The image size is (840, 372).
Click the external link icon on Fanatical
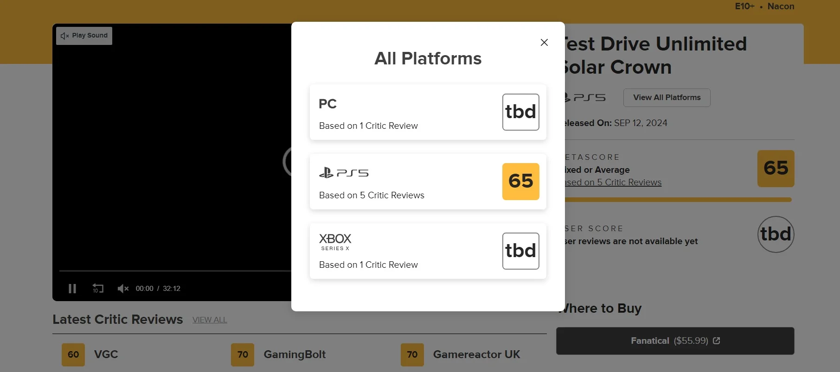(x=717, y=340)
